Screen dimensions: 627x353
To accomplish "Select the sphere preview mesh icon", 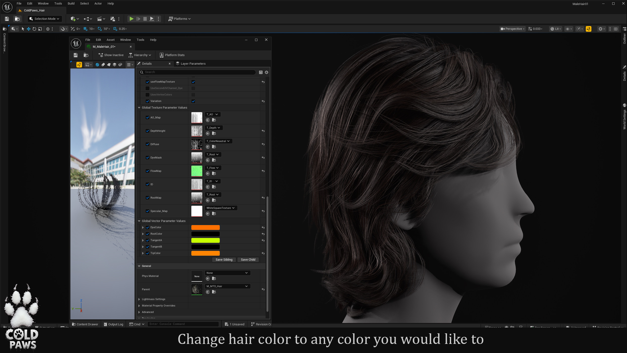I will click(x=97, y=65).
